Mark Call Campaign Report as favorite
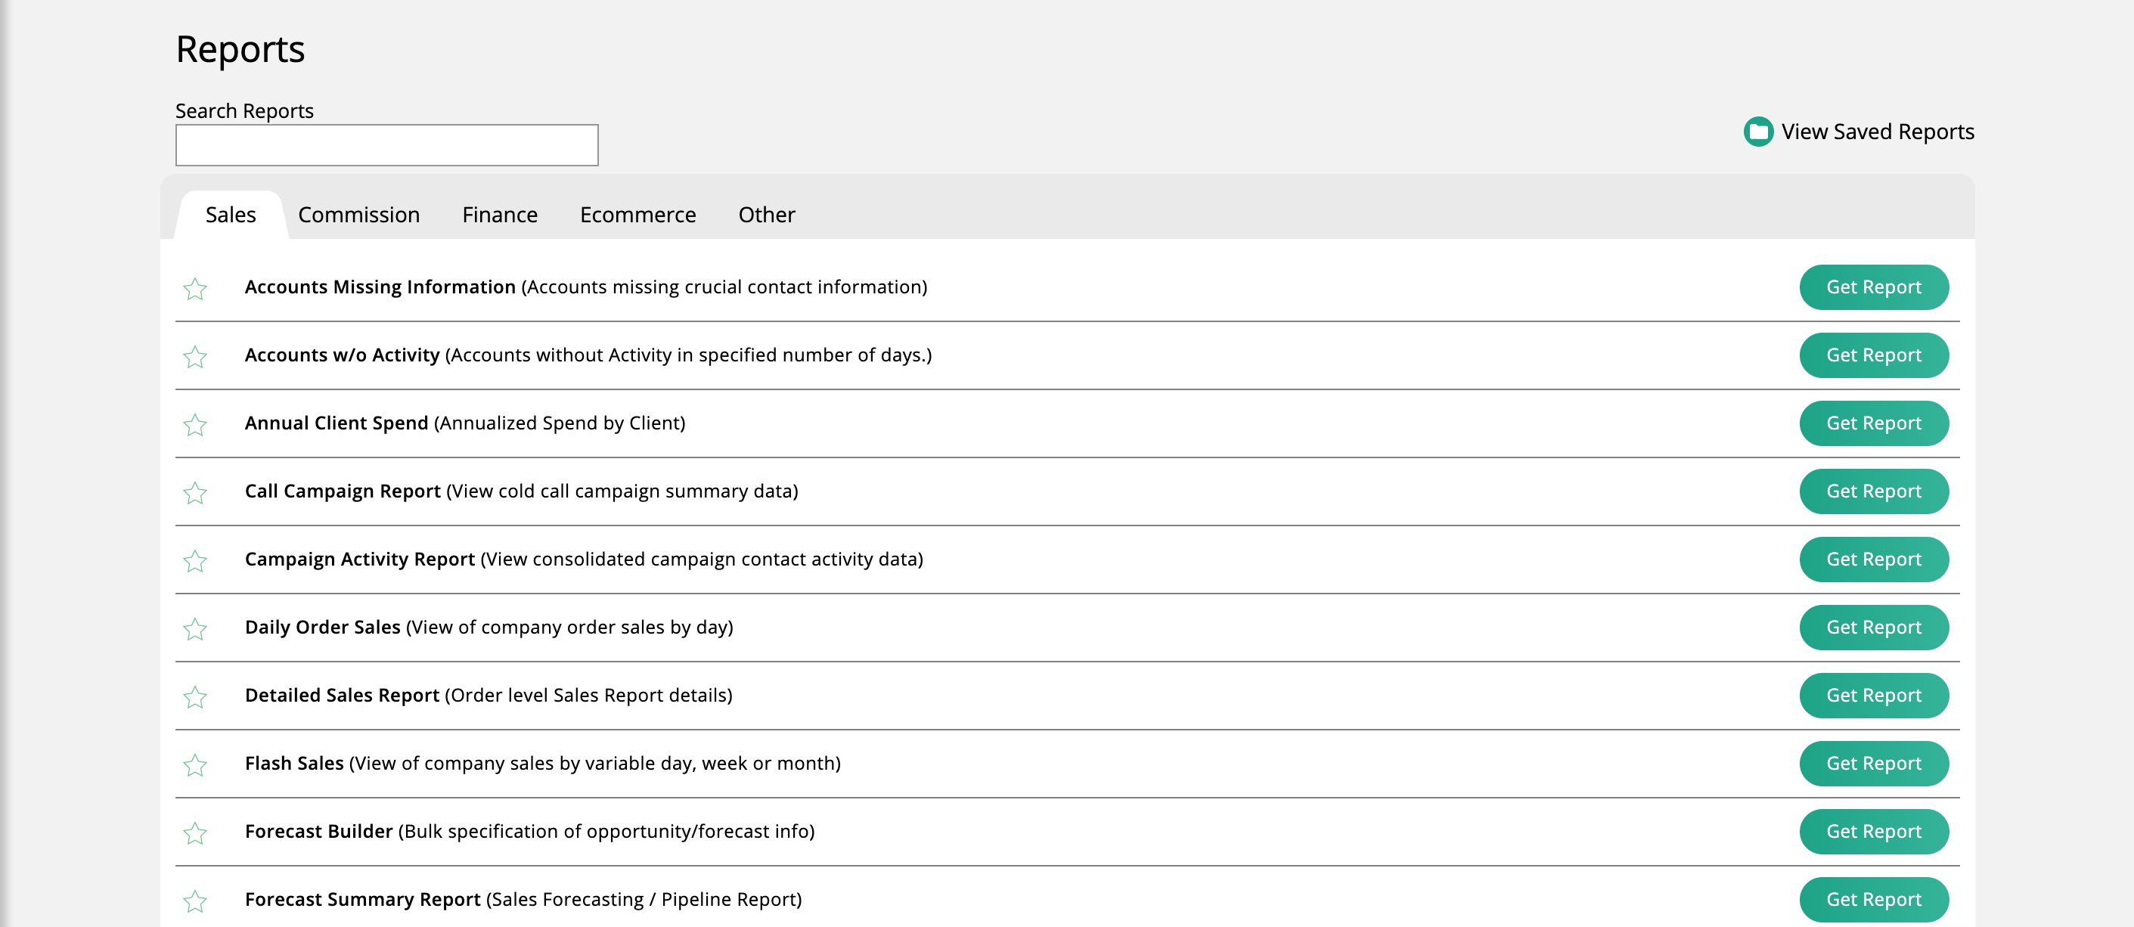This screenshot has height=927, width=2134. click(194, 492)
